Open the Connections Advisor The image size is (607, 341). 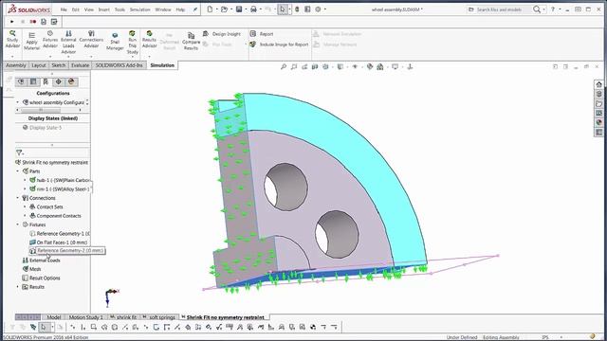(91, 40)
